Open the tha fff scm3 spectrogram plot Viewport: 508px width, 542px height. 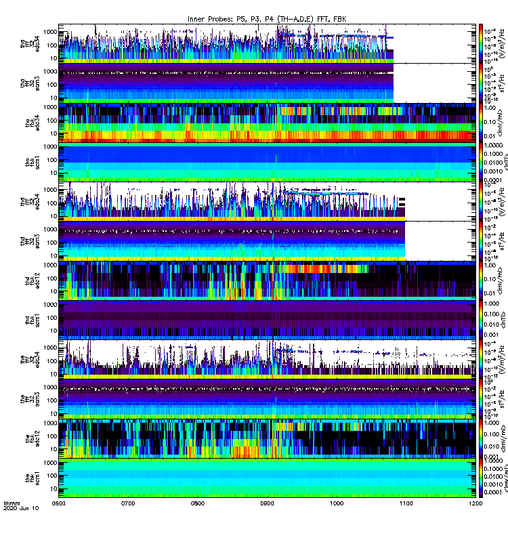click(x=267, y=83)
